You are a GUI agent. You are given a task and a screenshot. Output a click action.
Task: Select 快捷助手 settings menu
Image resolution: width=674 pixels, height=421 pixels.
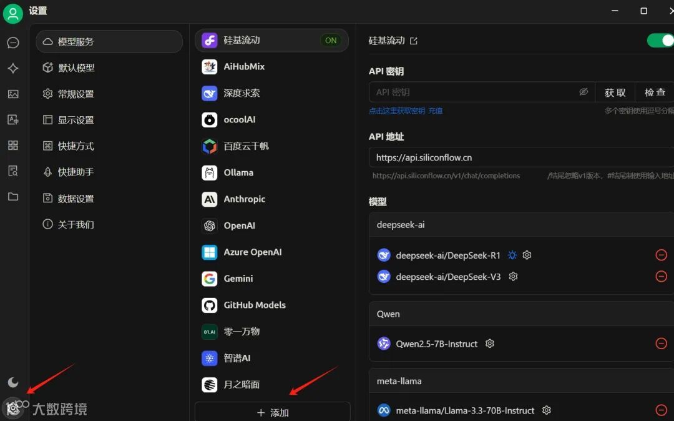pyautogui.click(x=109, y=172)
